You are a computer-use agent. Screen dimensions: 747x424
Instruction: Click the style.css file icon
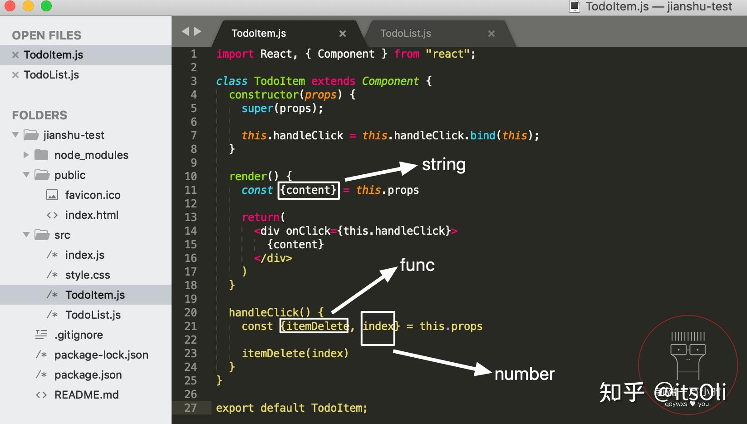point(52,275)
